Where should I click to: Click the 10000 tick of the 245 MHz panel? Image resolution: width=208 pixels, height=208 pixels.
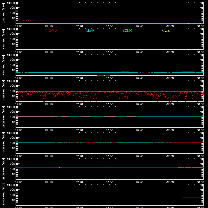click(11, 3)
